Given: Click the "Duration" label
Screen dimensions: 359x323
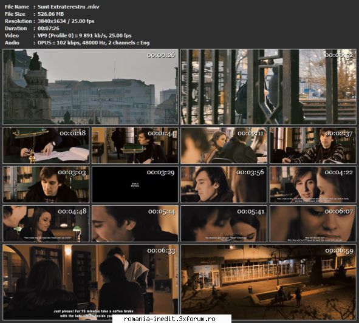Looking at the screenshot, I should tap(16, 29).
